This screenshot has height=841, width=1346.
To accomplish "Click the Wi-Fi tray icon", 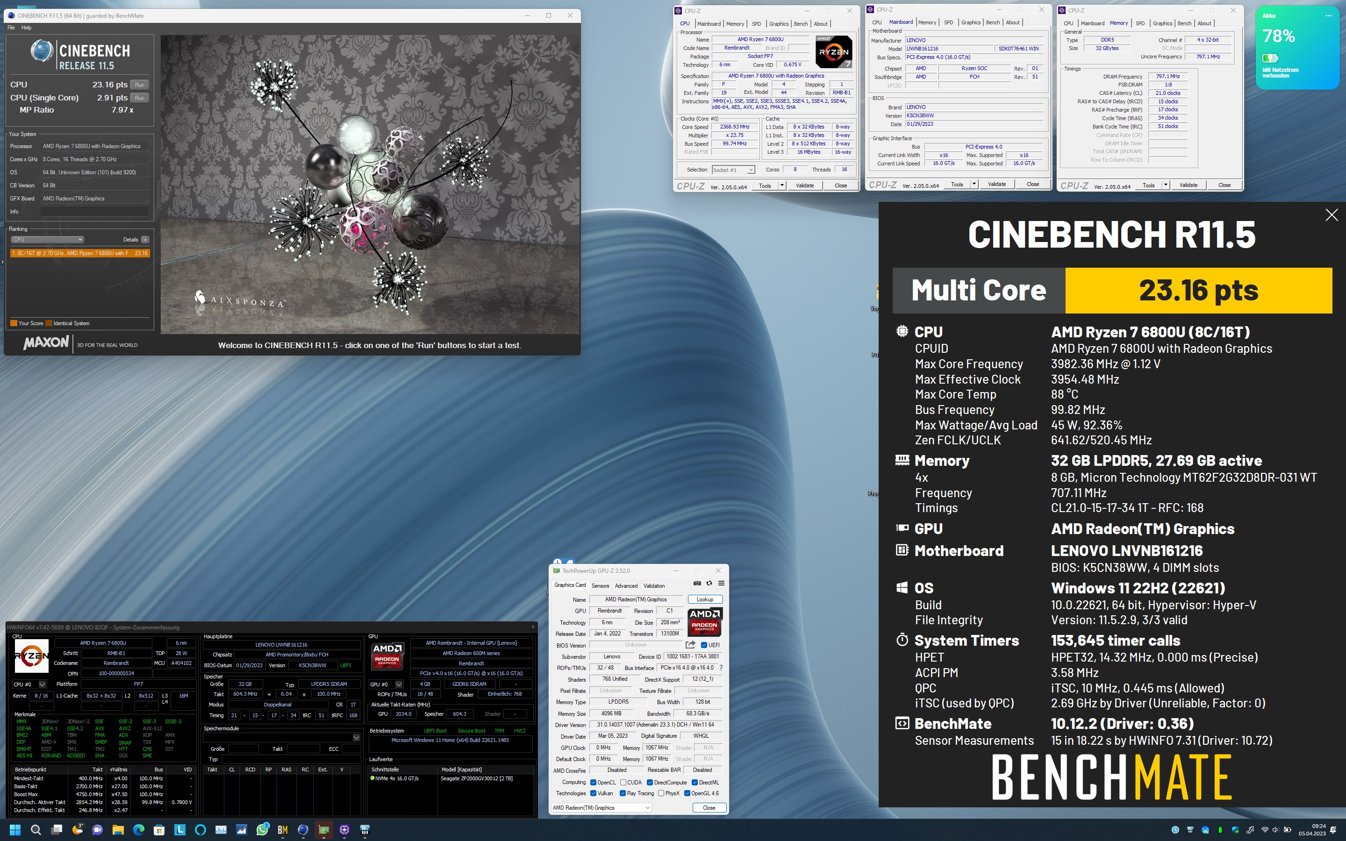I will tap(1264, 830).
